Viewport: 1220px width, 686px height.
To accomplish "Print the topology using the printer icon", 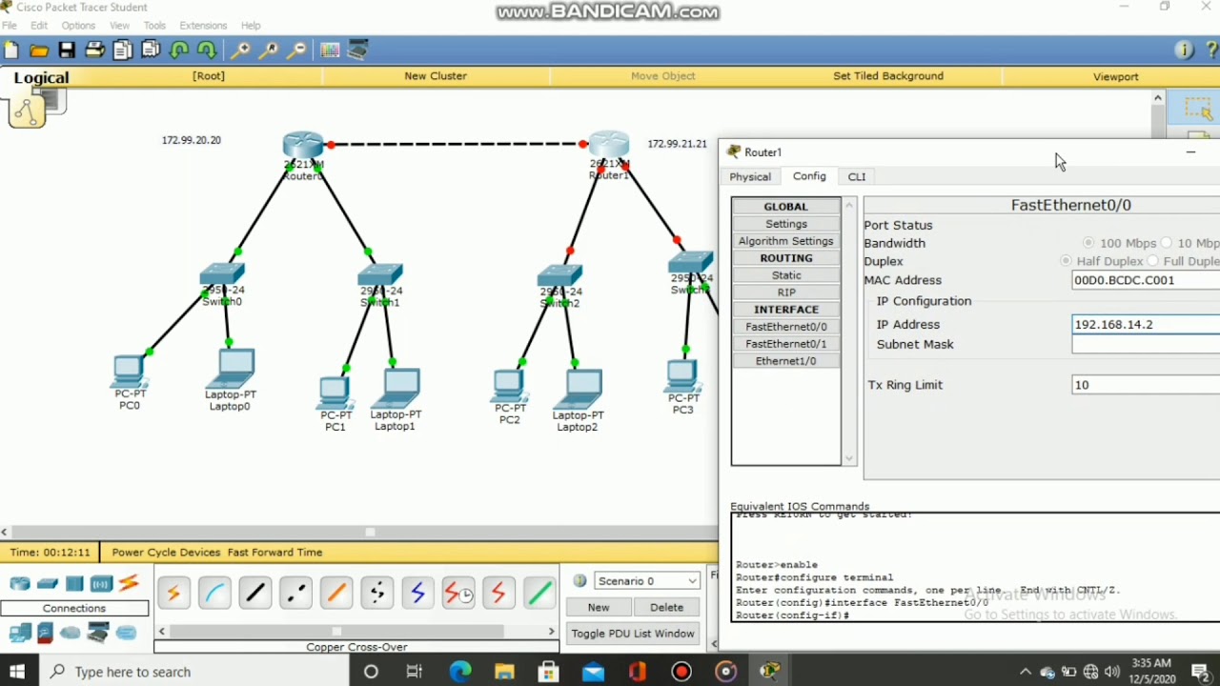I will (x=94, y=50).
